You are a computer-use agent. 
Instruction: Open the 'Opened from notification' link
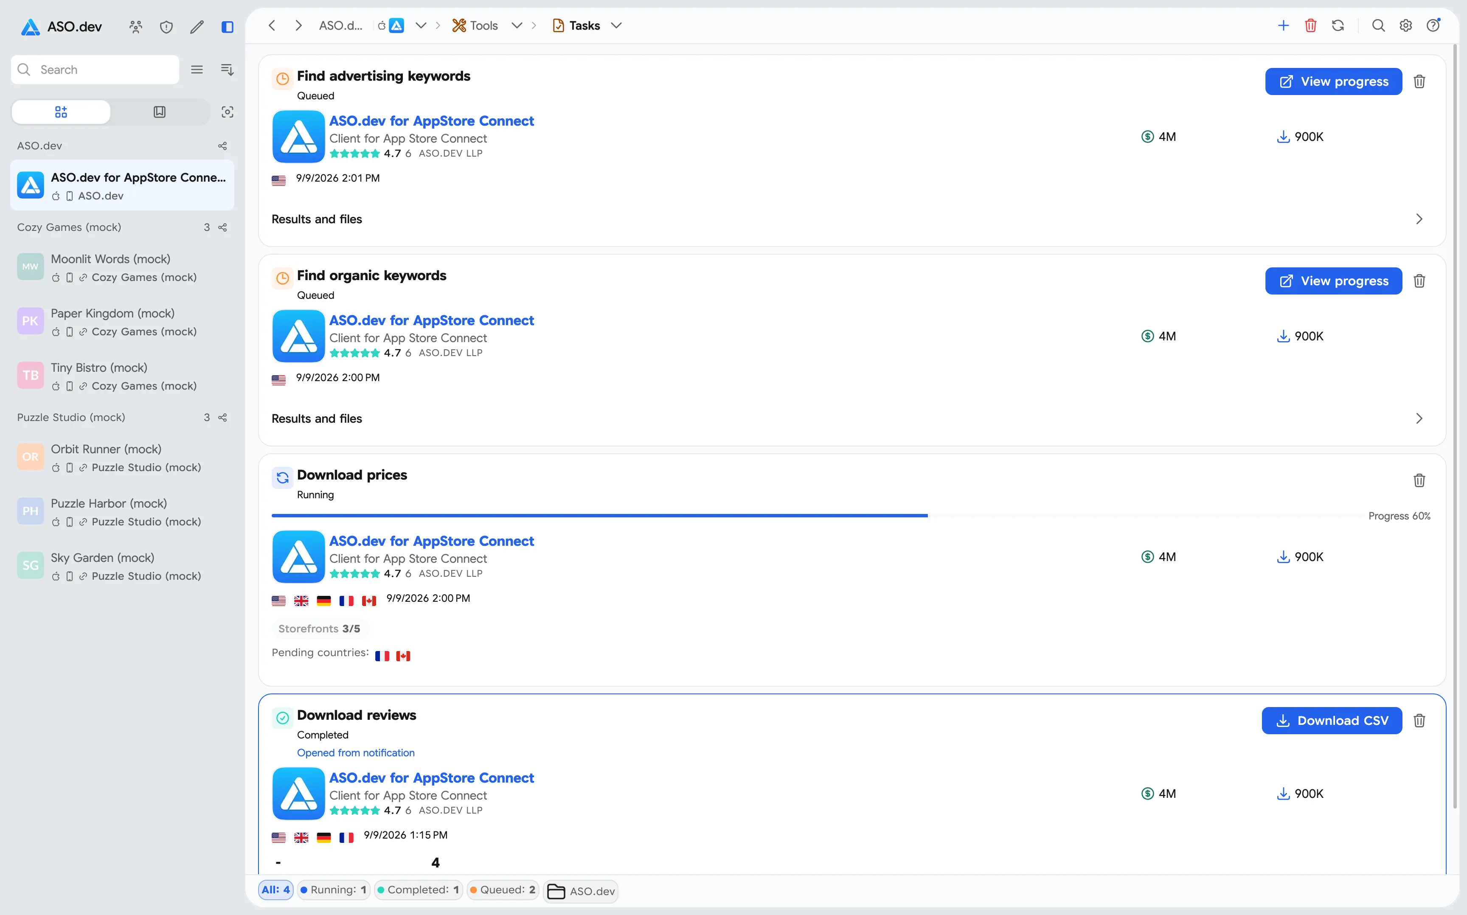click(356, 753)
